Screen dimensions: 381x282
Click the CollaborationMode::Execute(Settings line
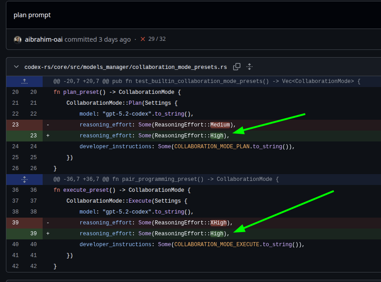[127, 201]
